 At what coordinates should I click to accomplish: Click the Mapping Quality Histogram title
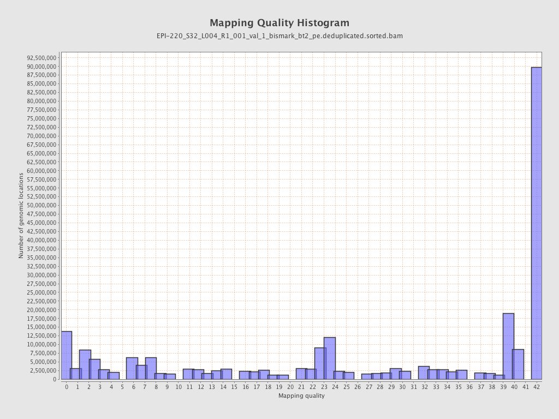pos(279,23)
